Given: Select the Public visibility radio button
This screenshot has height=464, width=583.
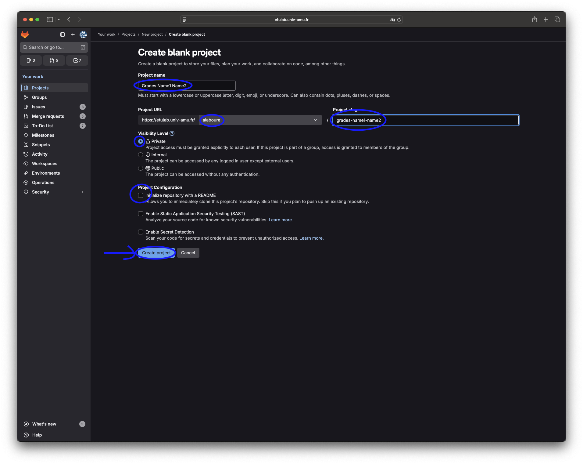Looking at the screenshot, I should pyautogui.click(x=141, y=168).
